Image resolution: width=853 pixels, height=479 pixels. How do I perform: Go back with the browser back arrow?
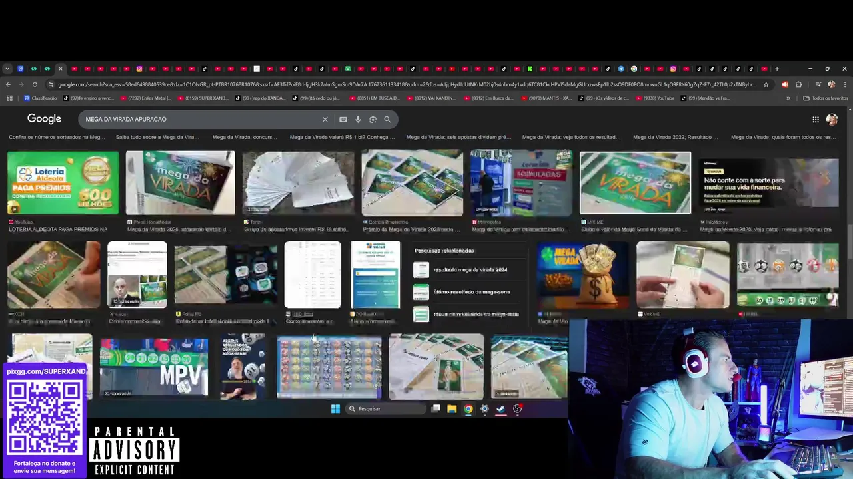pos(8,84)
